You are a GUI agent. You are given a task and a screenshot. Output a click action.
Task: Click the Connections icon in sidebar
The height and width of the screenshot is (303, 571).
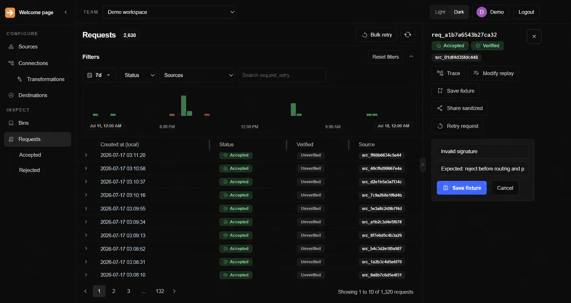pyautogui.click(x=11, y=63)
